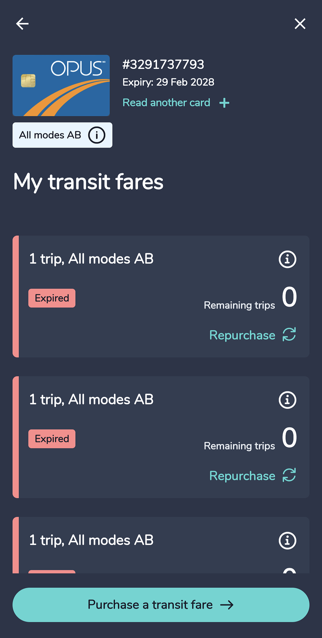
Task: Click Purchase a transit fare button
Action: pos(161,605)
